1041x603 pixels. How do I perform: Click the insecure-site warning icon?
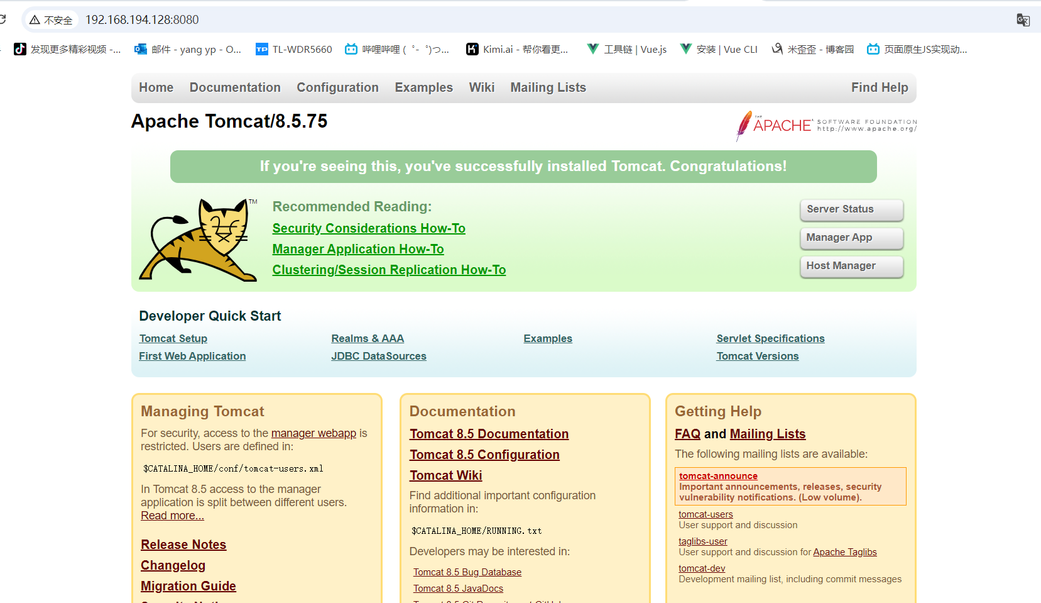35,20
